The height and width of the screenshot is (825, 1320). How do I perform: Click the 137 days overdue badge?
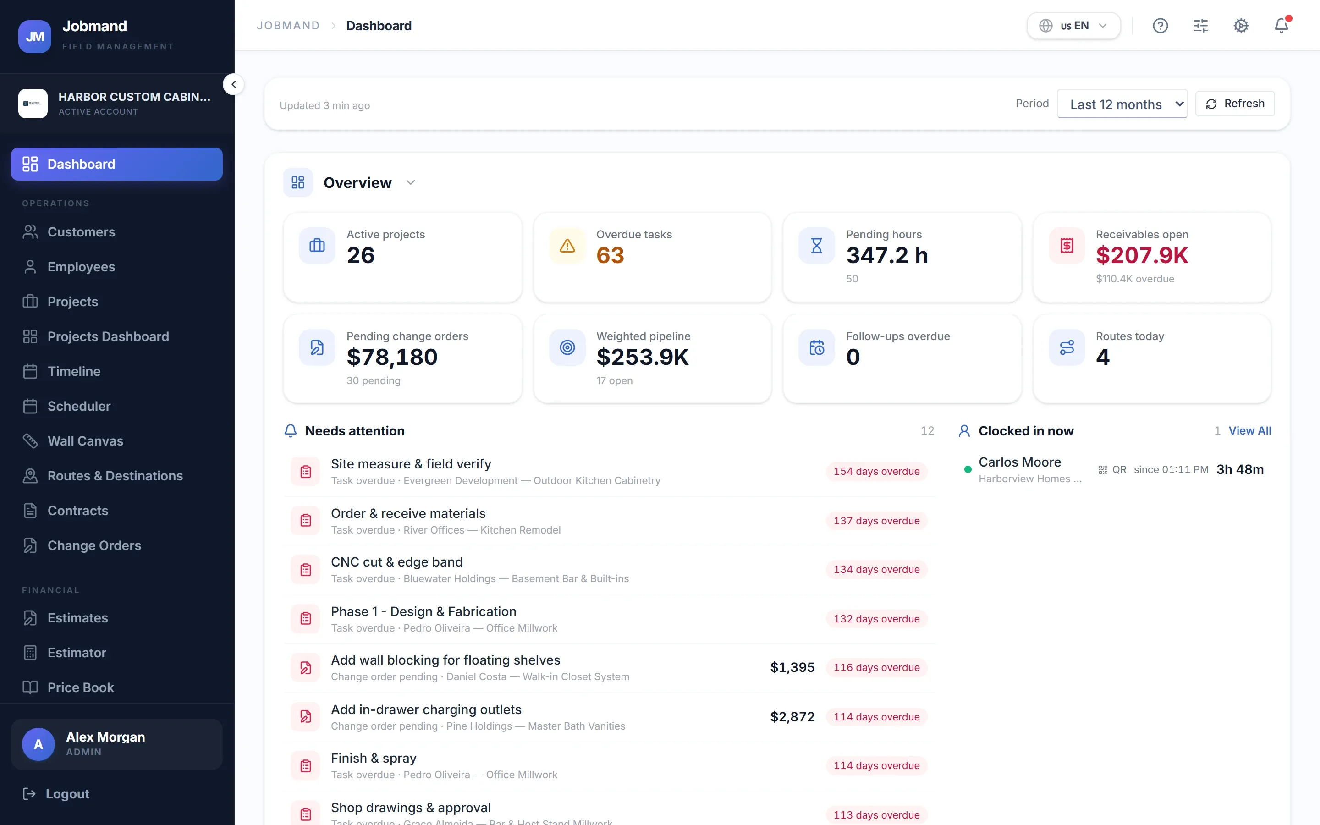[x=876, y=521]
